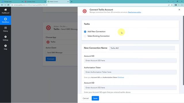Select Add New Connection radio button
This screenshot has height=103, width=184.
pyautogui.click(x=85, y=32)
